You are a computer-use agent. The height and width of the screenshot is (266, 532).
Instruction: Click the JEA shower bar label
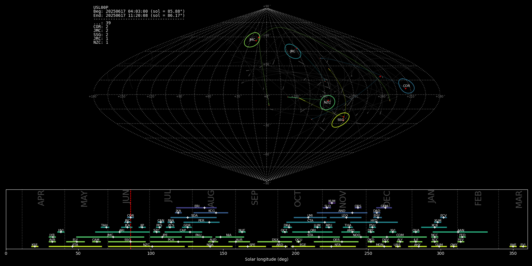tap(127, 226)
